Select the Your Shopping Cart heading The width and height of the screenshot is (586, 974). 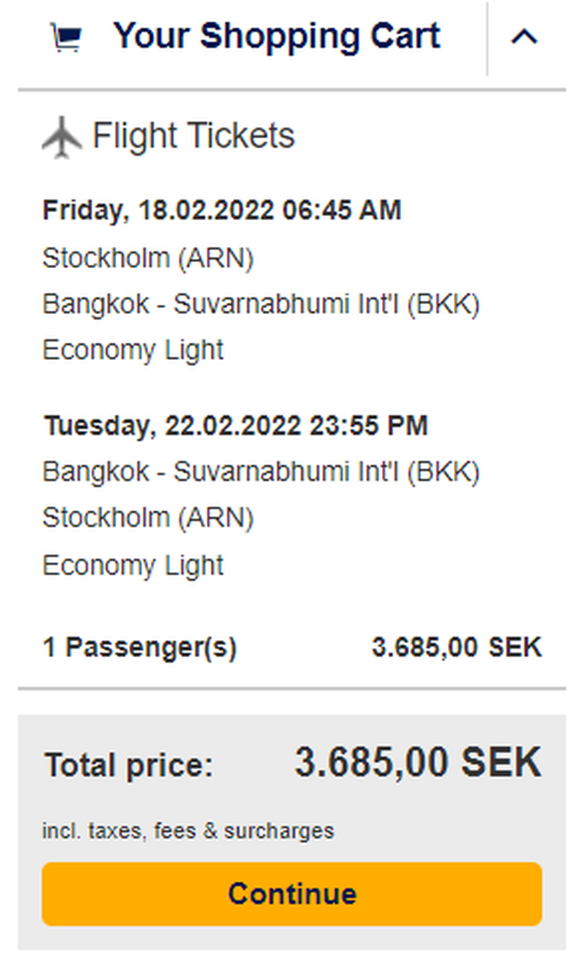point(277,36)
